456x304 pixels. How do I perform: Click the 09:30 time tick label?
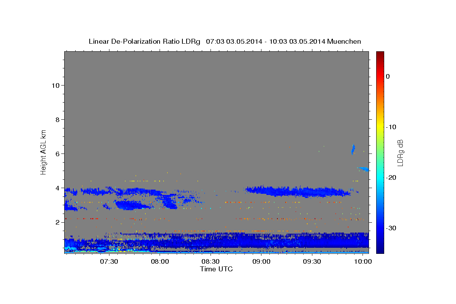[312, 262]
